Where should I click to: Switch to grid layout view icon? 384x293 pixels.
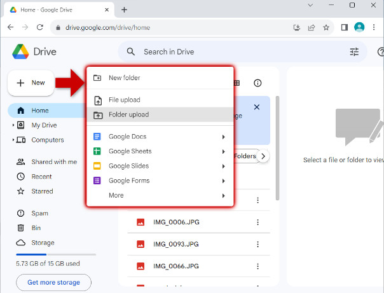(x=237, y=83)
